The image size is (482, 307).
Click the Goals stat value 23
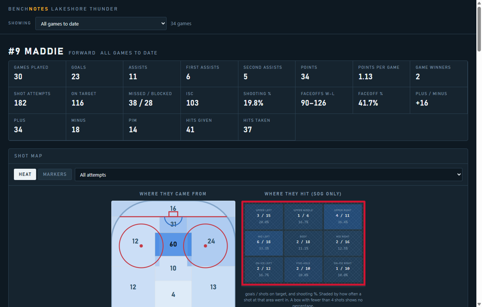pos(75,77)
